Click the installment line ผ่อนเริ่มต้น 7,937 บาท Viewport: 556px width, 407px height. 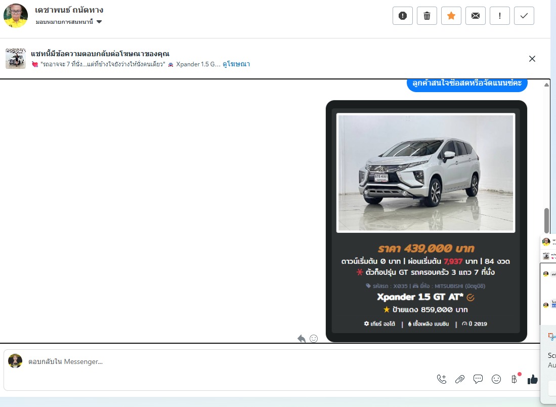tap(443, 262)
